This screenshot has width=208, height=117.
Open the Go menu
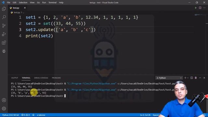point(38,3)
